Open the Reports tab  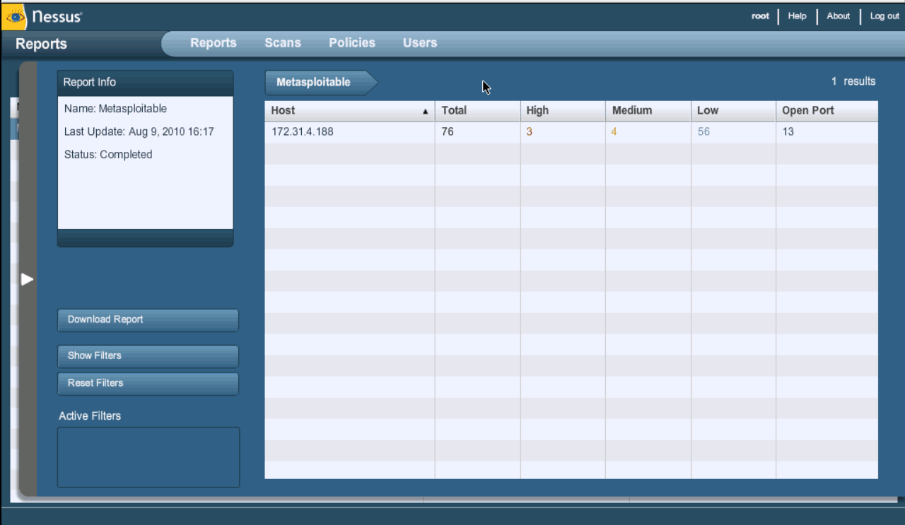coord(214,43)
